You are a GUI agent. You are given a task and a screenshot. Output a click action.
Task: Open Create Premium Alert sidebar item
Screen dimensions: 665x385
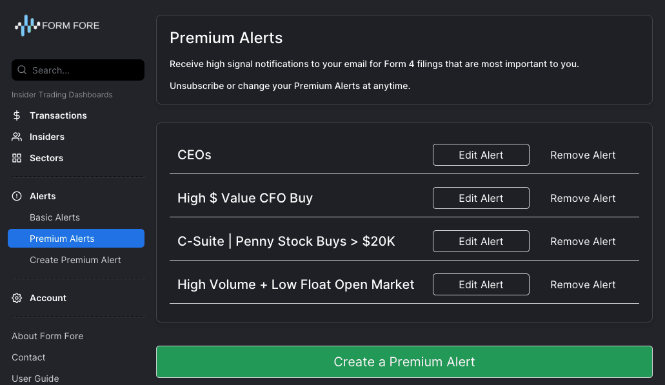coord(75,259)
